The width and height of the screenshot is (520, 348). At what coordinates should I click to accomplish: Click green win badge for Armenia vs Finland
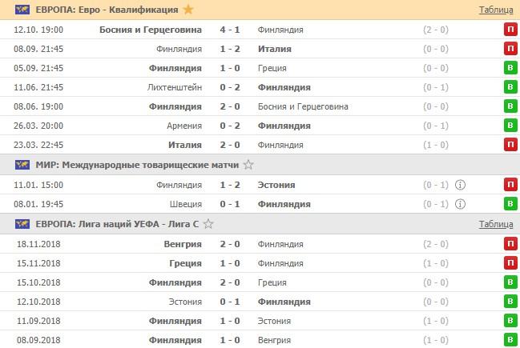coord(510,126)
